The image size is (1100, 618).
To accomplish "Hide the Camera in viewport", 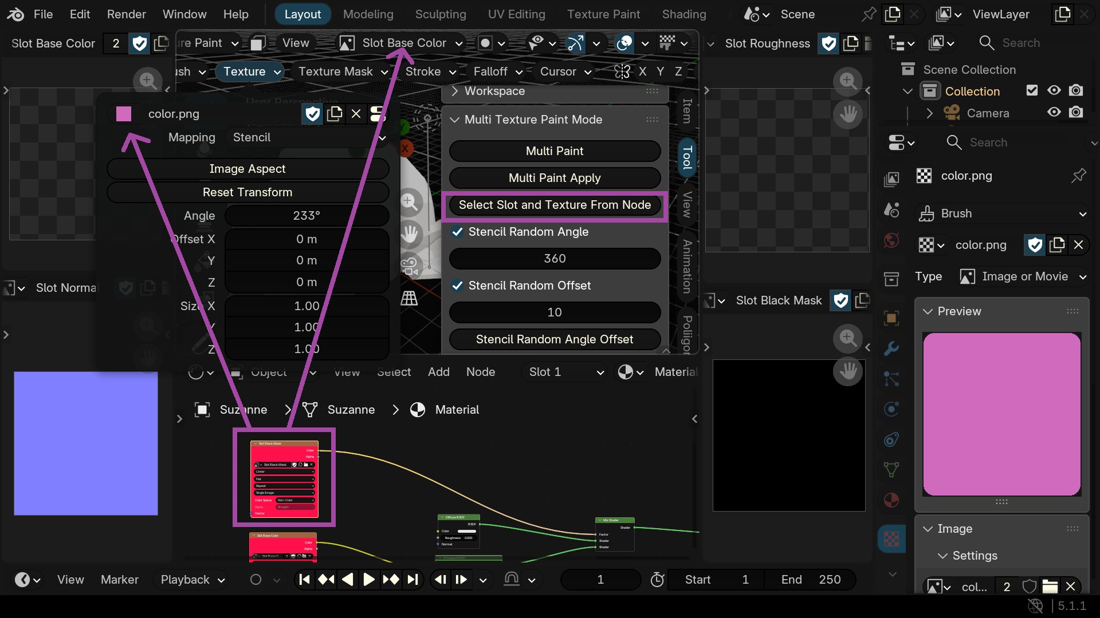I will [x=1054, y=113].
